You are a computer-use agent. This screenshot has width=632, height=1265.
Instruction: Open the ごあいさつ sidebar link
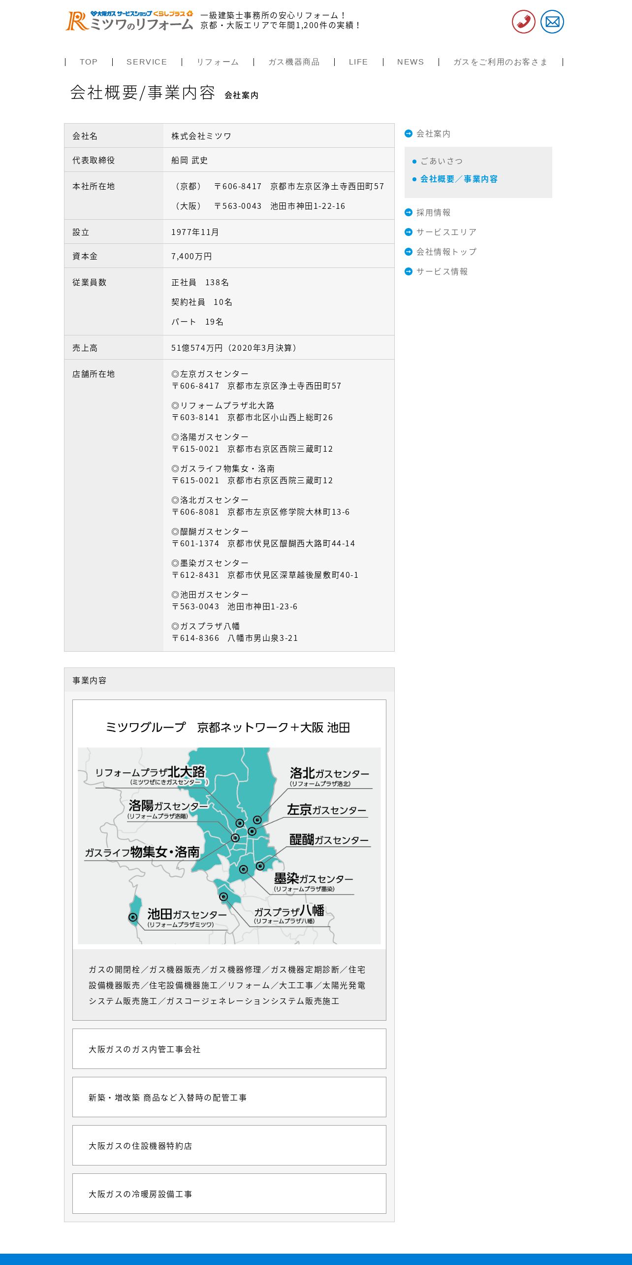(442, 161)
